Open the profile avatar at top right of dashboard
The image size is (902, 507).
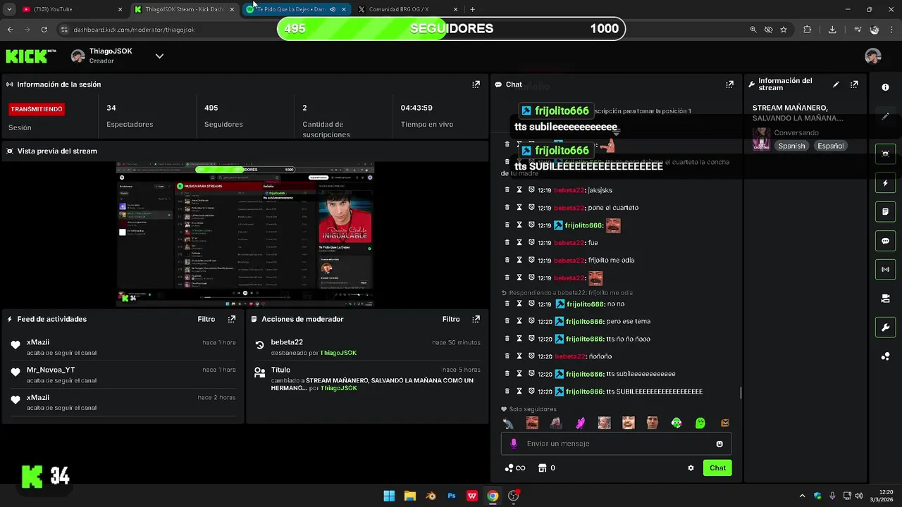(873, 56)
